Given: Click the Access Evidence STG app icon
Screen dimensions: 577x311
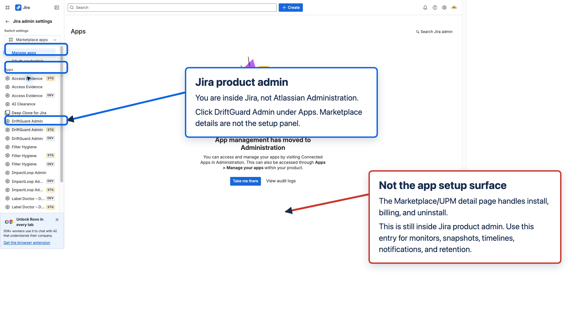Looking at the screenshot, I should 8,79.
